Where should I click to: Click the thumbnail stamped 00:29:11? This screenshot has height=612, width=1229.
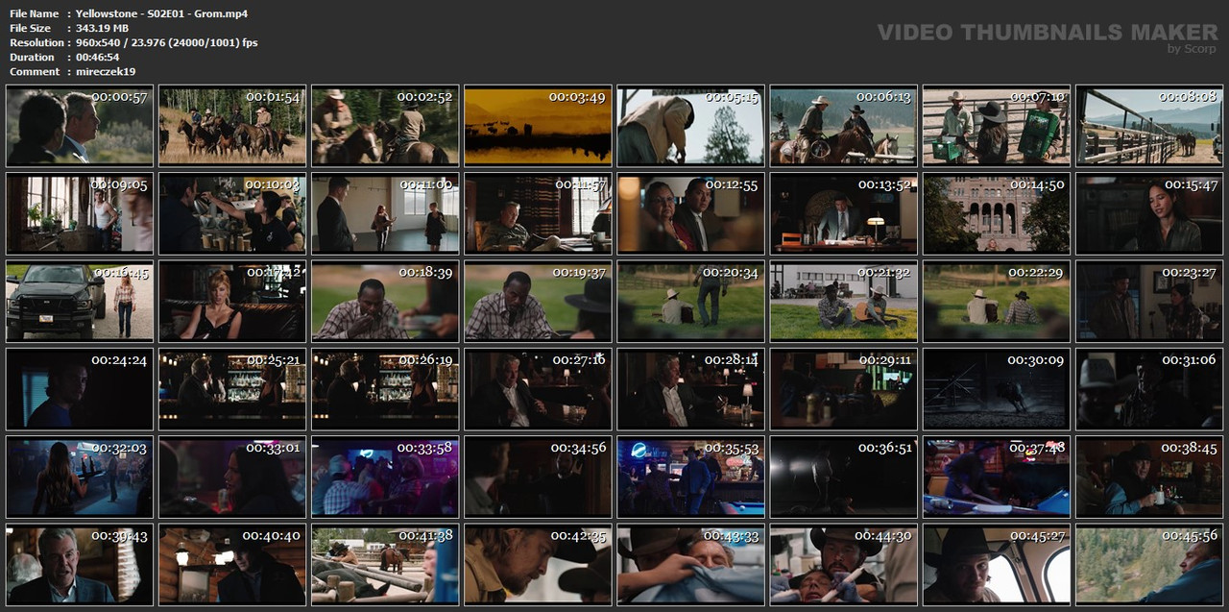click(x=844, y=389)
